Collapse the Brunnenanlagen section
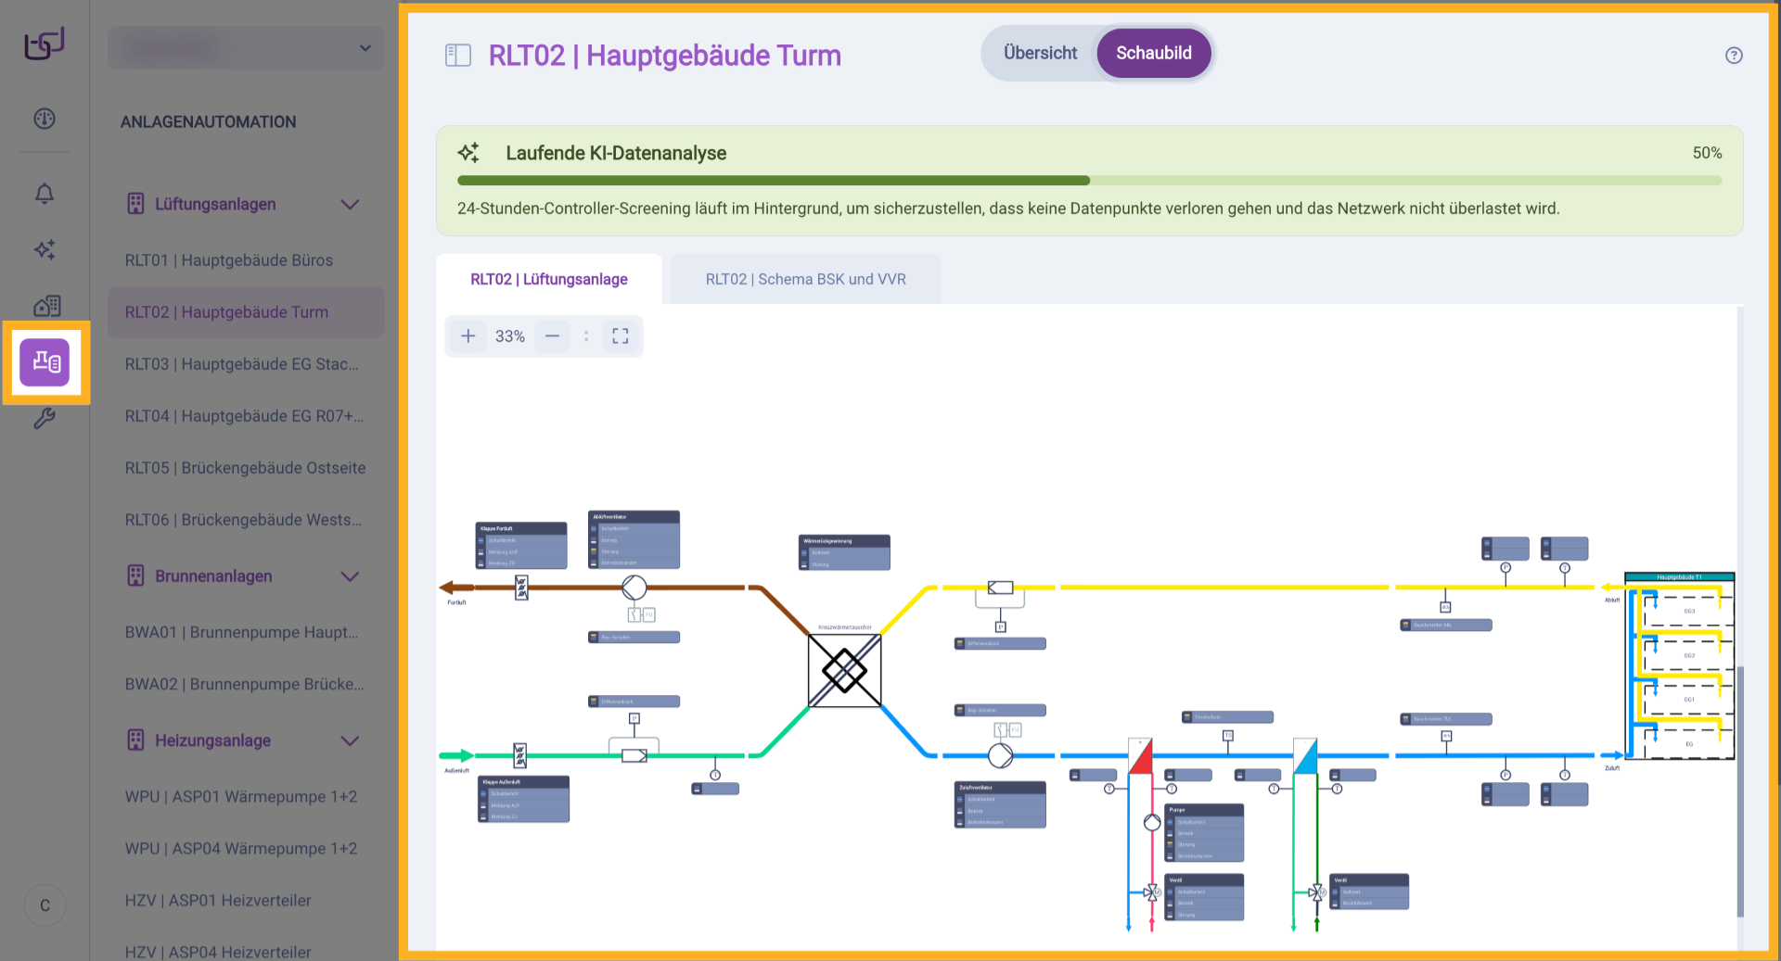This screenshot has height=961, width=1781. (x=350, y=576)
